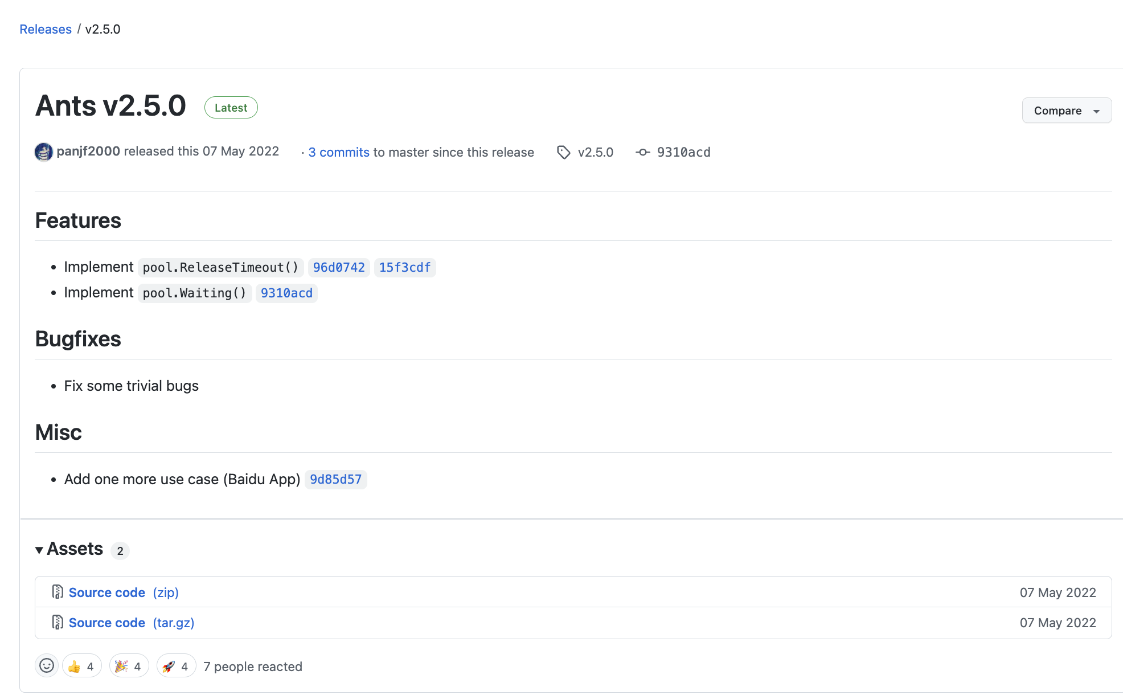Toggle the rocket reaction
Screen dimensions: 1123x695
pos(176,666)
